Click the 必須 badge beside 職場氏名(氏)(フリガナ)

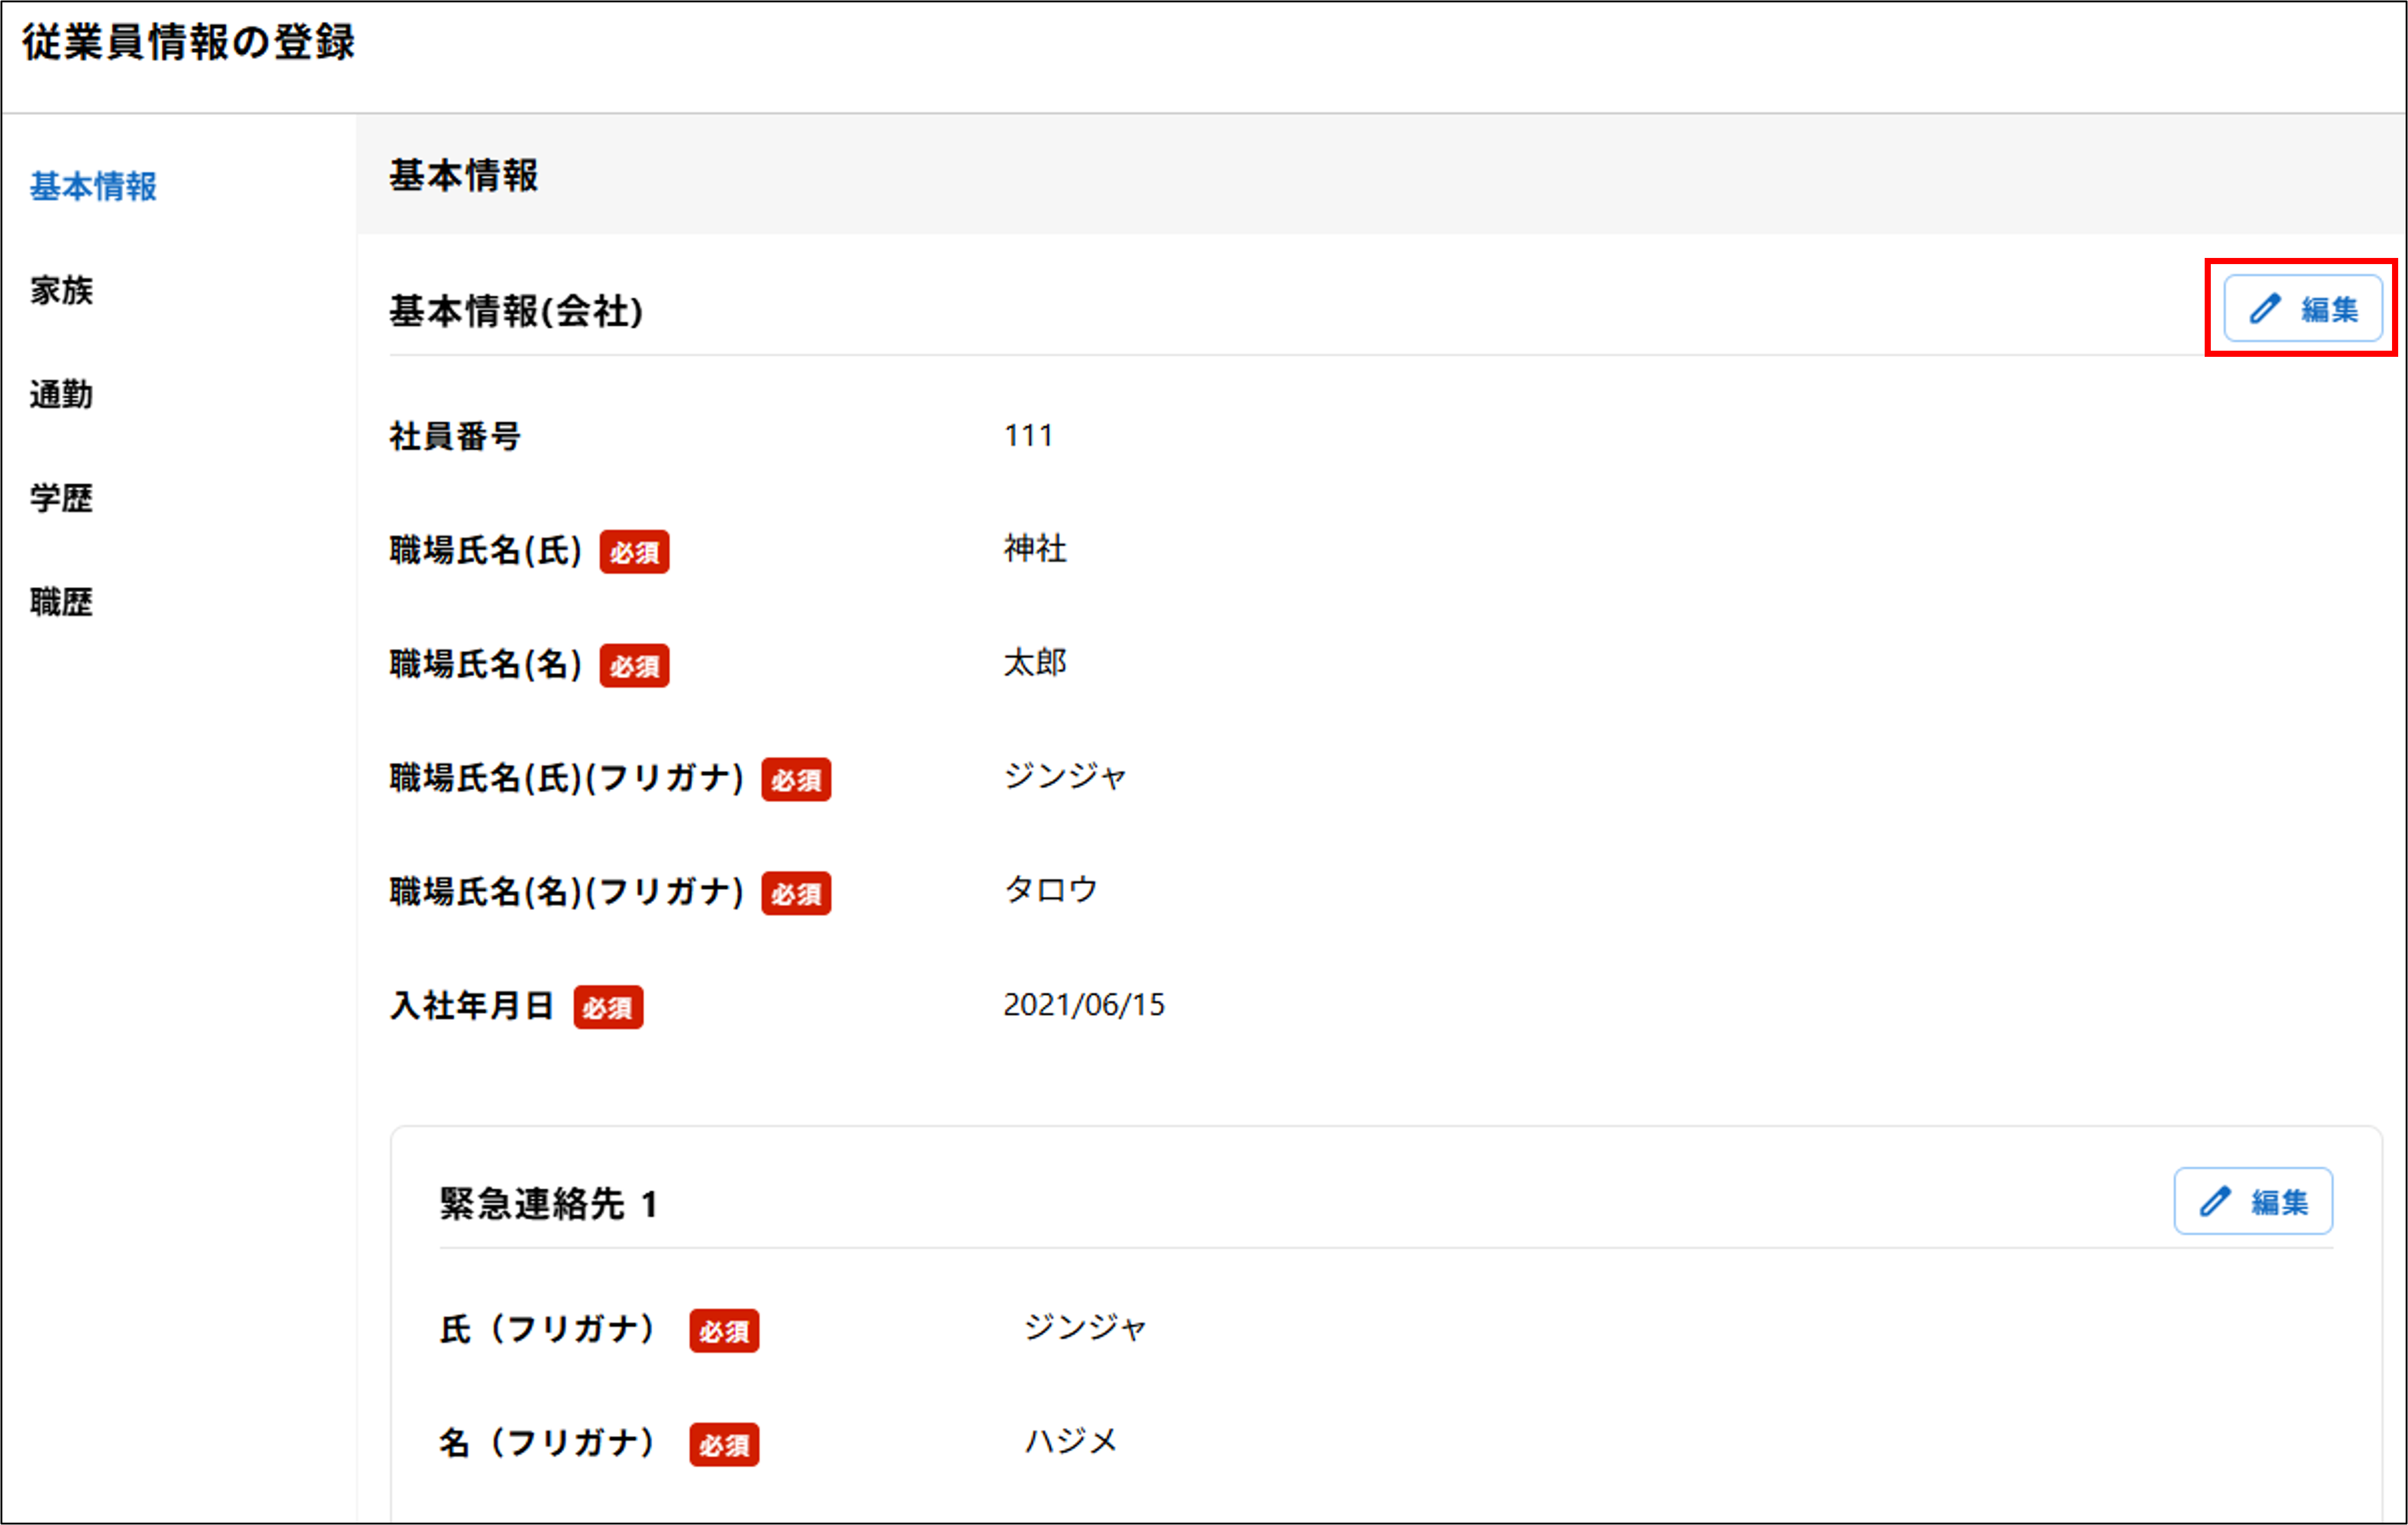tap(796, 782)
